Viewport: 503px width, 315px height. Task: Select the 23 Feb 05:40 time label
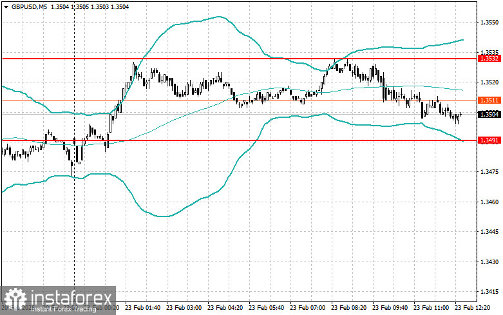[x=266, y=308]
